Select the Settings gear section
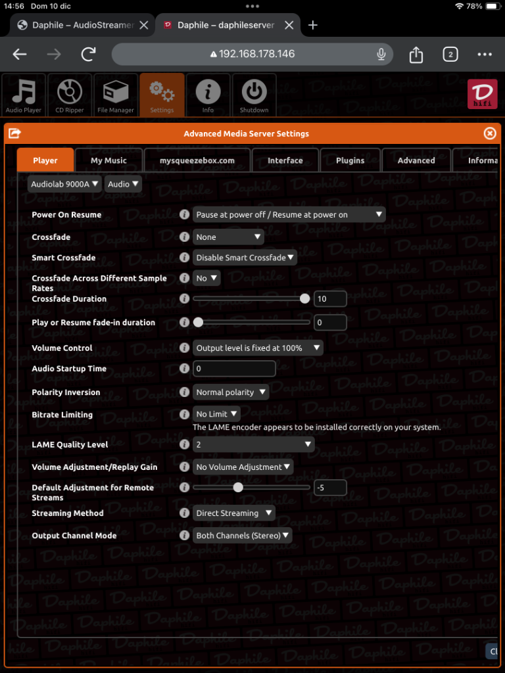Screen dimensions: 505x673 (x=162, y=95)
